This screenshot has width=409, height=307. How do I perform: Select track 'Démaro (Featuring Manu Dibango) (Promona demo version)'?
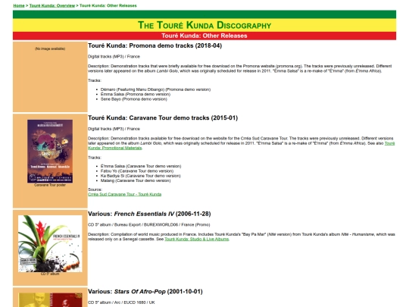155,89
